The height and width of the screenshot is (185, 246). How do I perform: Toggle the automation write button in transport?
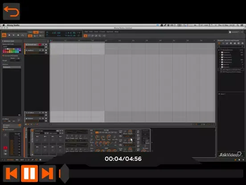point(23,35)
